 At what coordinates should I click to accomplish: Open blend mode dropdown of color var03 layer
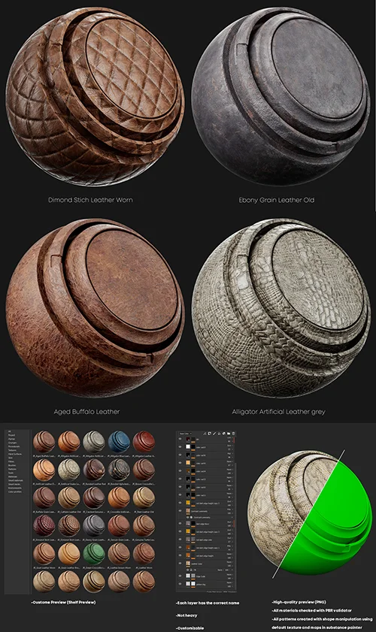(229, 478)
